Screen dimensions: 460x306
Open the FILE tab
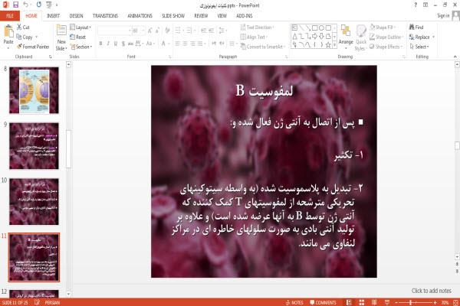[x=10, y=16]
